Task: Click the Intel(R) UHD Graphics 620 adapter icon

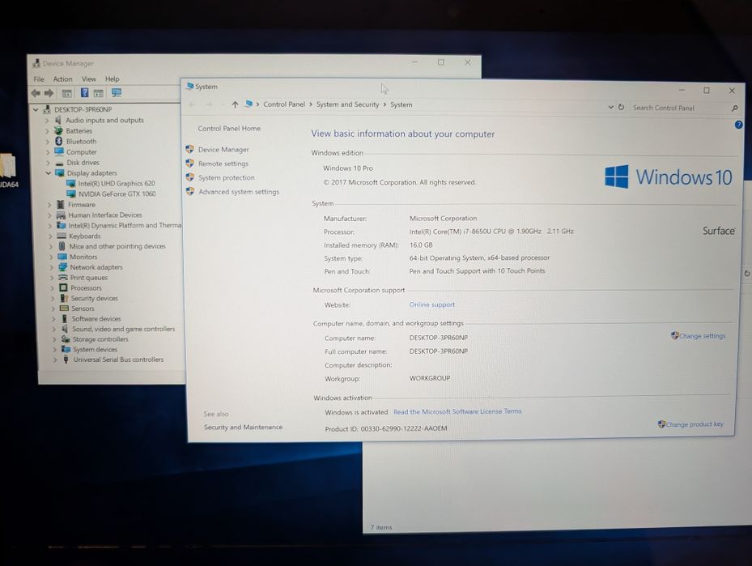Action: [71, 183]
